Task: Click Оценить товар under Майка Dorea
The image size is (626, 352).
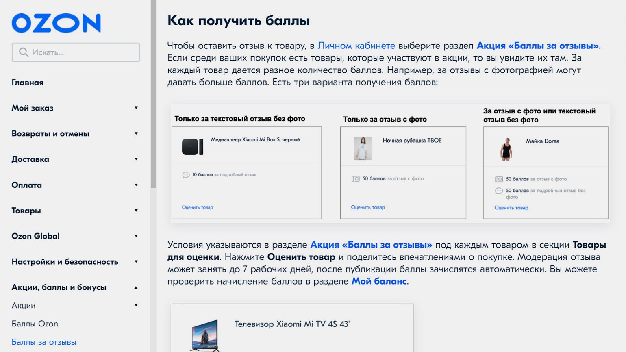Action: pyautogui.click(x=511, y=208)
